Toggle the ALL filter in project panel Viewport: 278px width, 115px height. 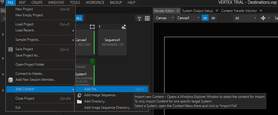[79, 18]
